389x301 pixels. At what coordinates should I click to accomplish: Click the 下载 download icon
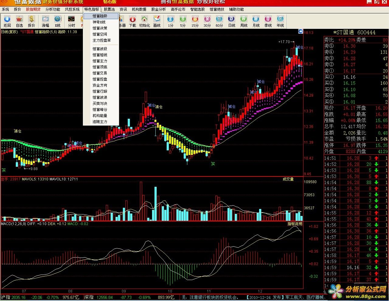tap(133, 19)
